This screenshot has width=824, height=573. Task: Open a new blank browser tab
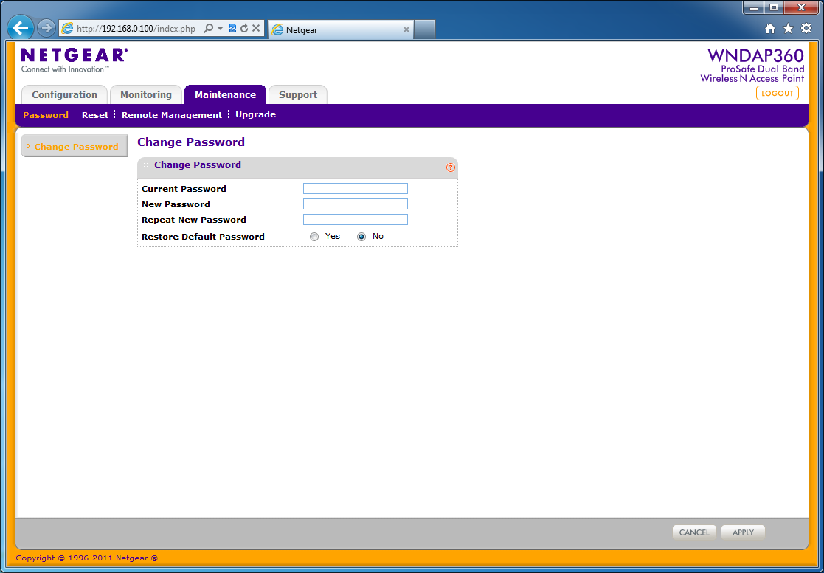tap(425, 29)
